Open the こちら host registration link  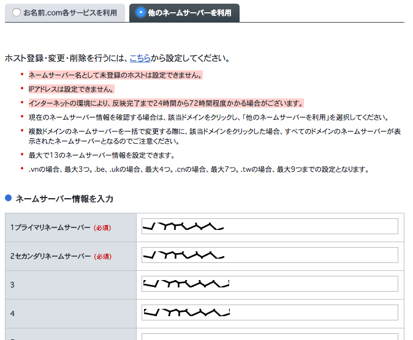[140, 58]
